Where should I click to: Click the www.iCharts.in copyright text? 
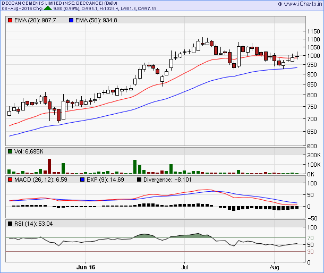300,4
